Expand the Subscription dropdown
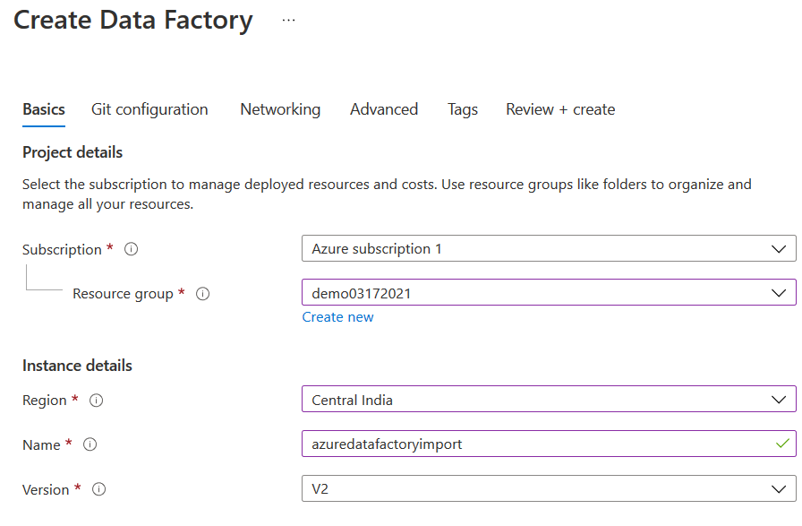Viewport: 802px width, 526px height. tap(548, 249)
